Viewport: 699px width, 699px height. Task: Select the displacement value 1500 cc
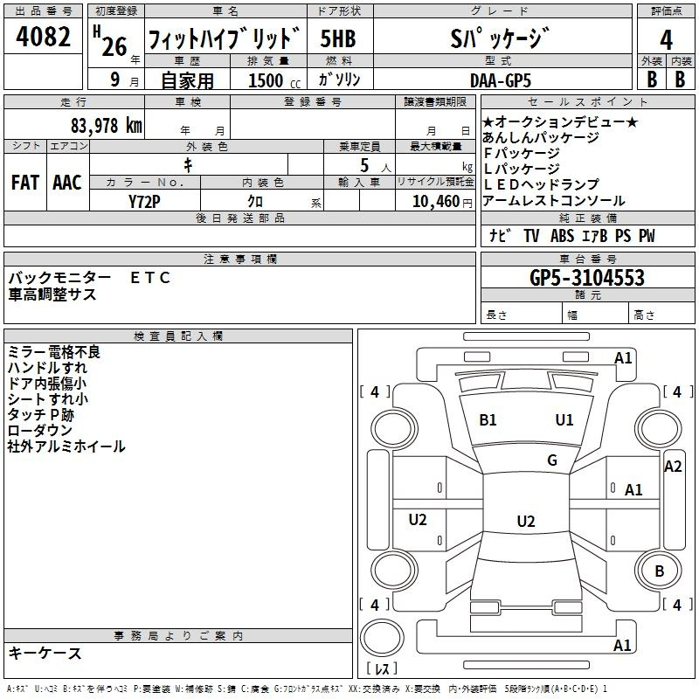click(274, 80)
